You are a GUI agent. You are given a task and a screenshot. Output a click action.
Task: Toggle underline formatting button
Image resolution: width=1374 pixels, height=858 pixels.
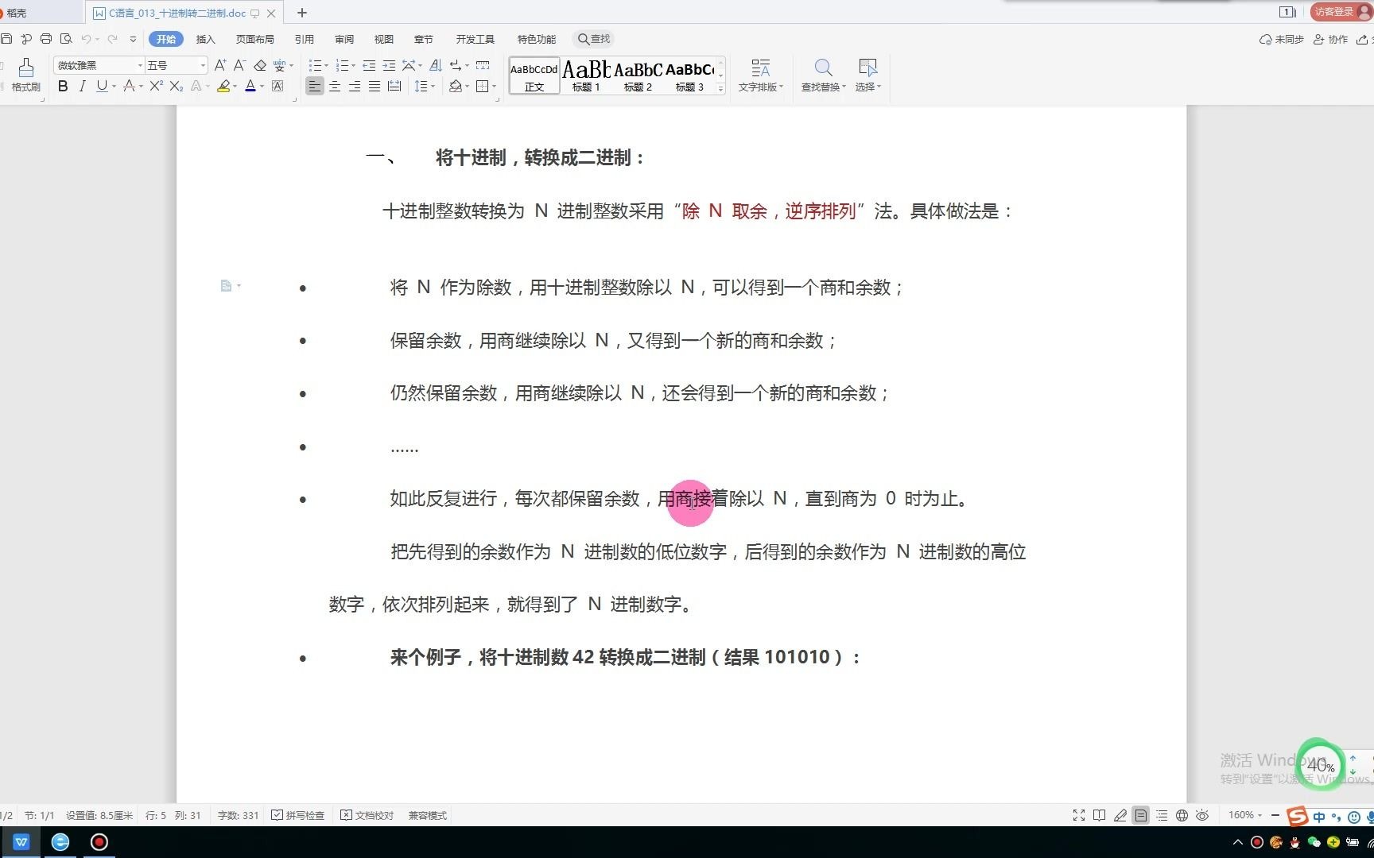pos(101,86)
